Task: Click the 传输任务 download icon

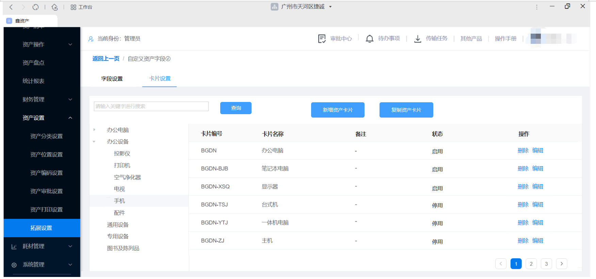Action: (418, 39)
